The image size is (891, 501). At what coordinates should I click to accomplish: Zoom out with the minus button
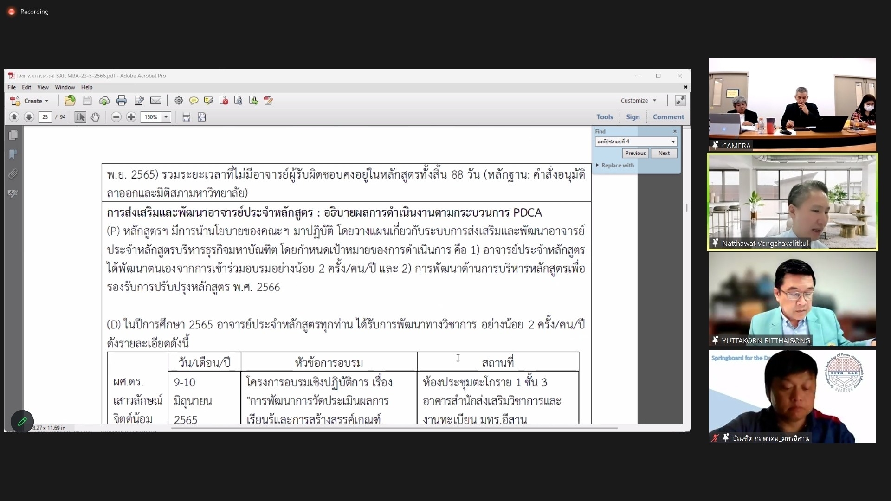[x=116, y=117]
